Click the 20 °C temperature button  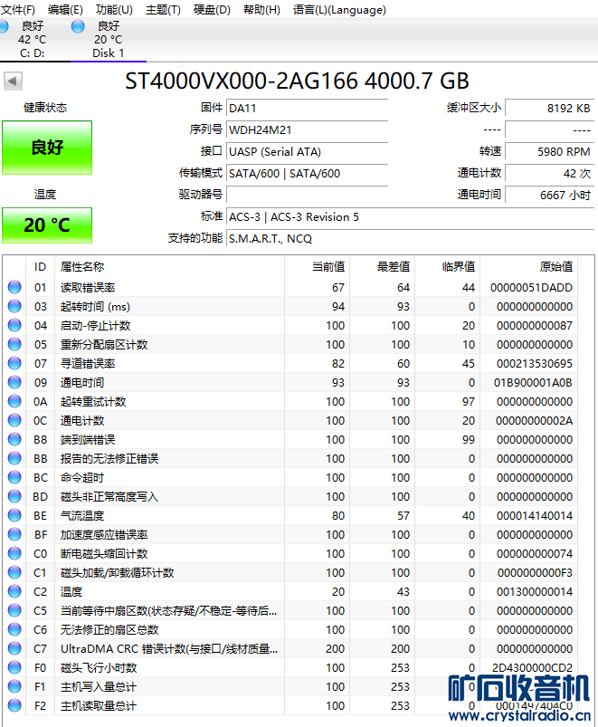[x=47, y=225]
